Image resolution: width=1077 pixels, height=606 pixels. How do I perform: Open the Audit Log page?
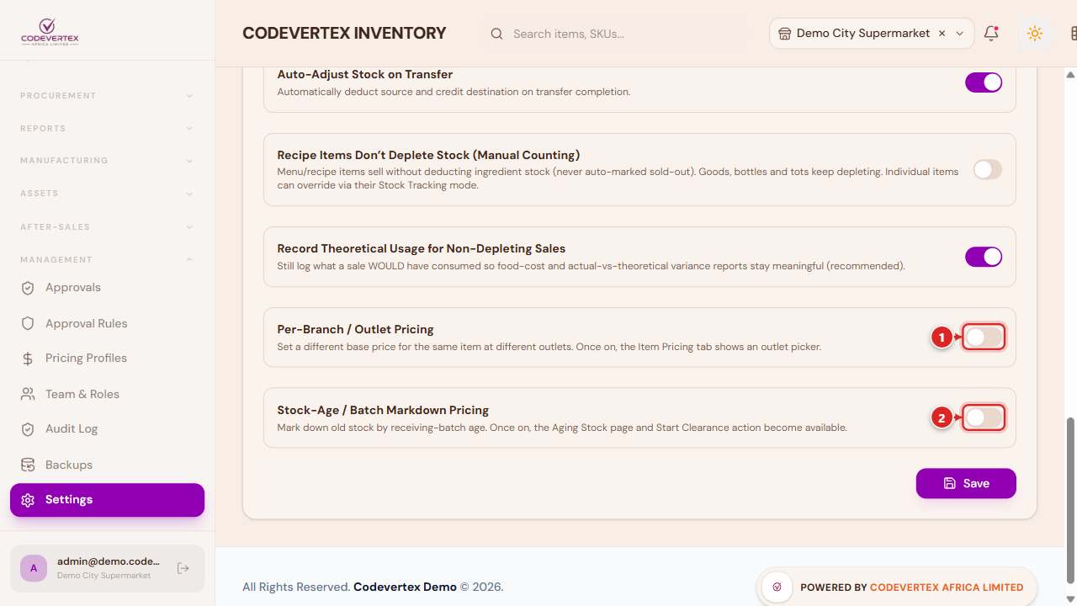point(107,429)
